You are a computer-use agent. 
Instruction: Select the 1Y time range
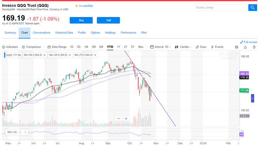pos(118,47)
